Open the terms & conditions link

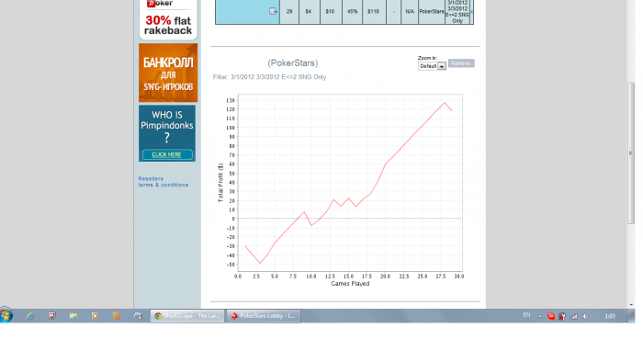(x=164, y=185)
